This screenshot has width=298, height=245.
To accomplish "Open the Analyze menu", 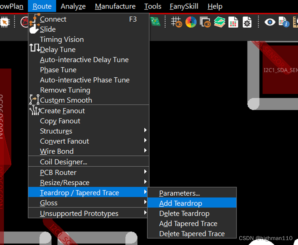I will [x=73, y=6].
